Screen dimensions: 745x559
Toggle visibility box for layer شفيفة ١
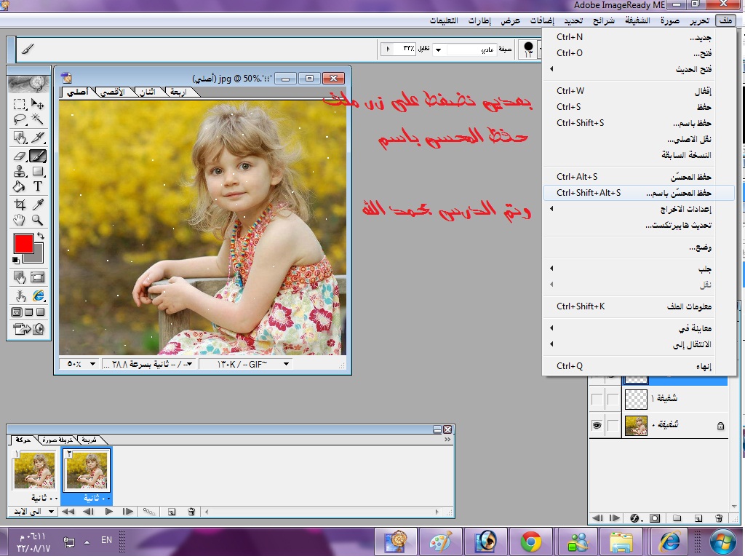[597, 399]
